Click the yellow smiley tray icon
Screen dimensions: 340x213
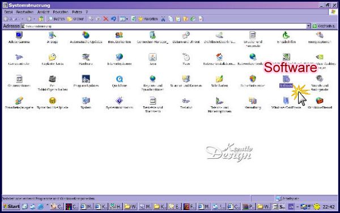pyautogui.click(x=317, y=207)
